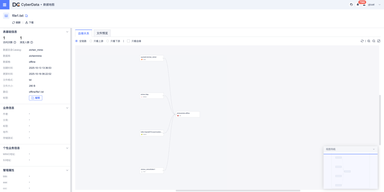Refresh via the 刷新 button
This screenshot has height=192, width=384.
point(16,22)
